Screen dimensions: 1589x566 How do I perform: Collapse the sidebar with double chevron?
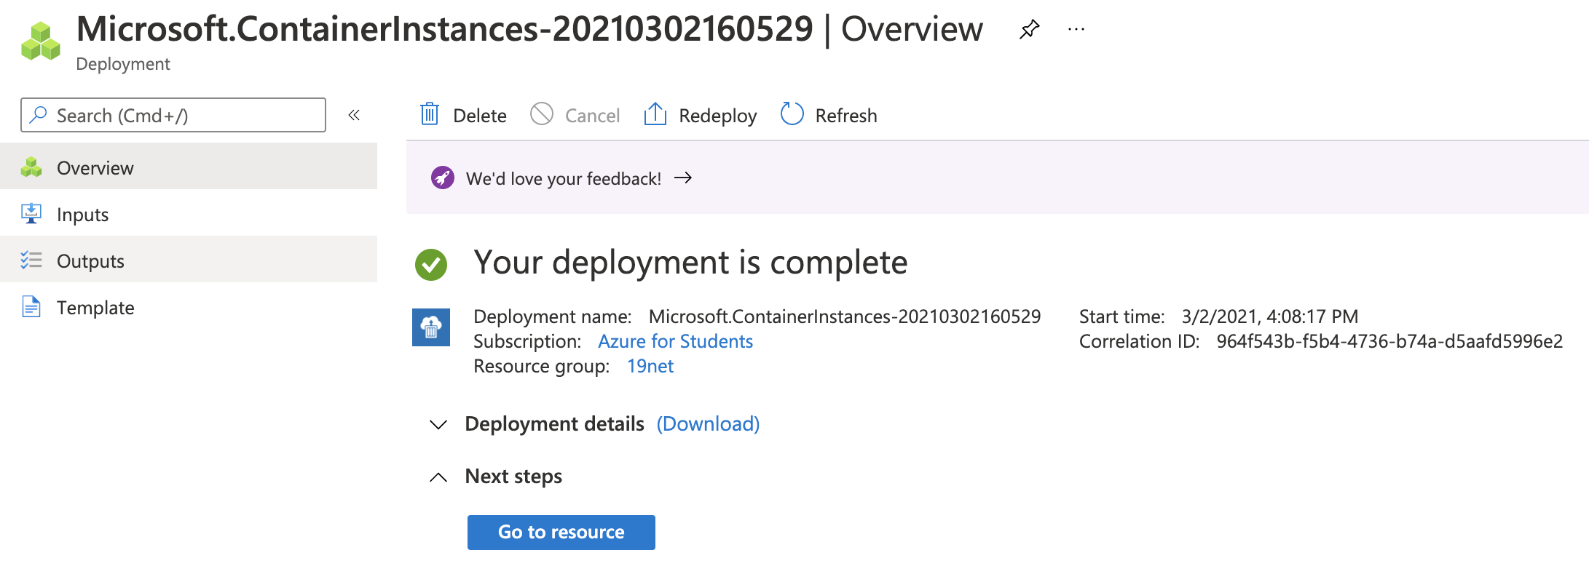click(x=354, y=115)
